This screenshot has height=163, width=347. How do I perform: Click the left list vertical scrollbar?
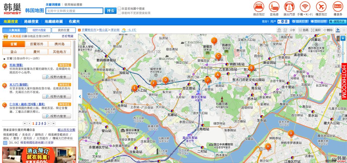(75, 54)
